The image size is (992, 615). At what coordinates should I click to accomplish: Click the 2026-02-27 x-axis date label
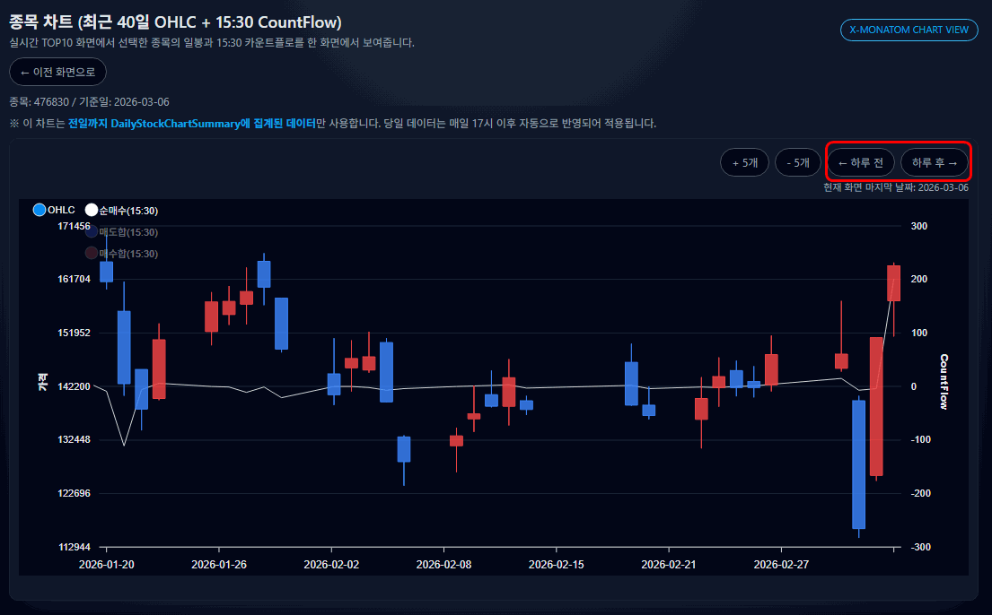tap(781, 565)
